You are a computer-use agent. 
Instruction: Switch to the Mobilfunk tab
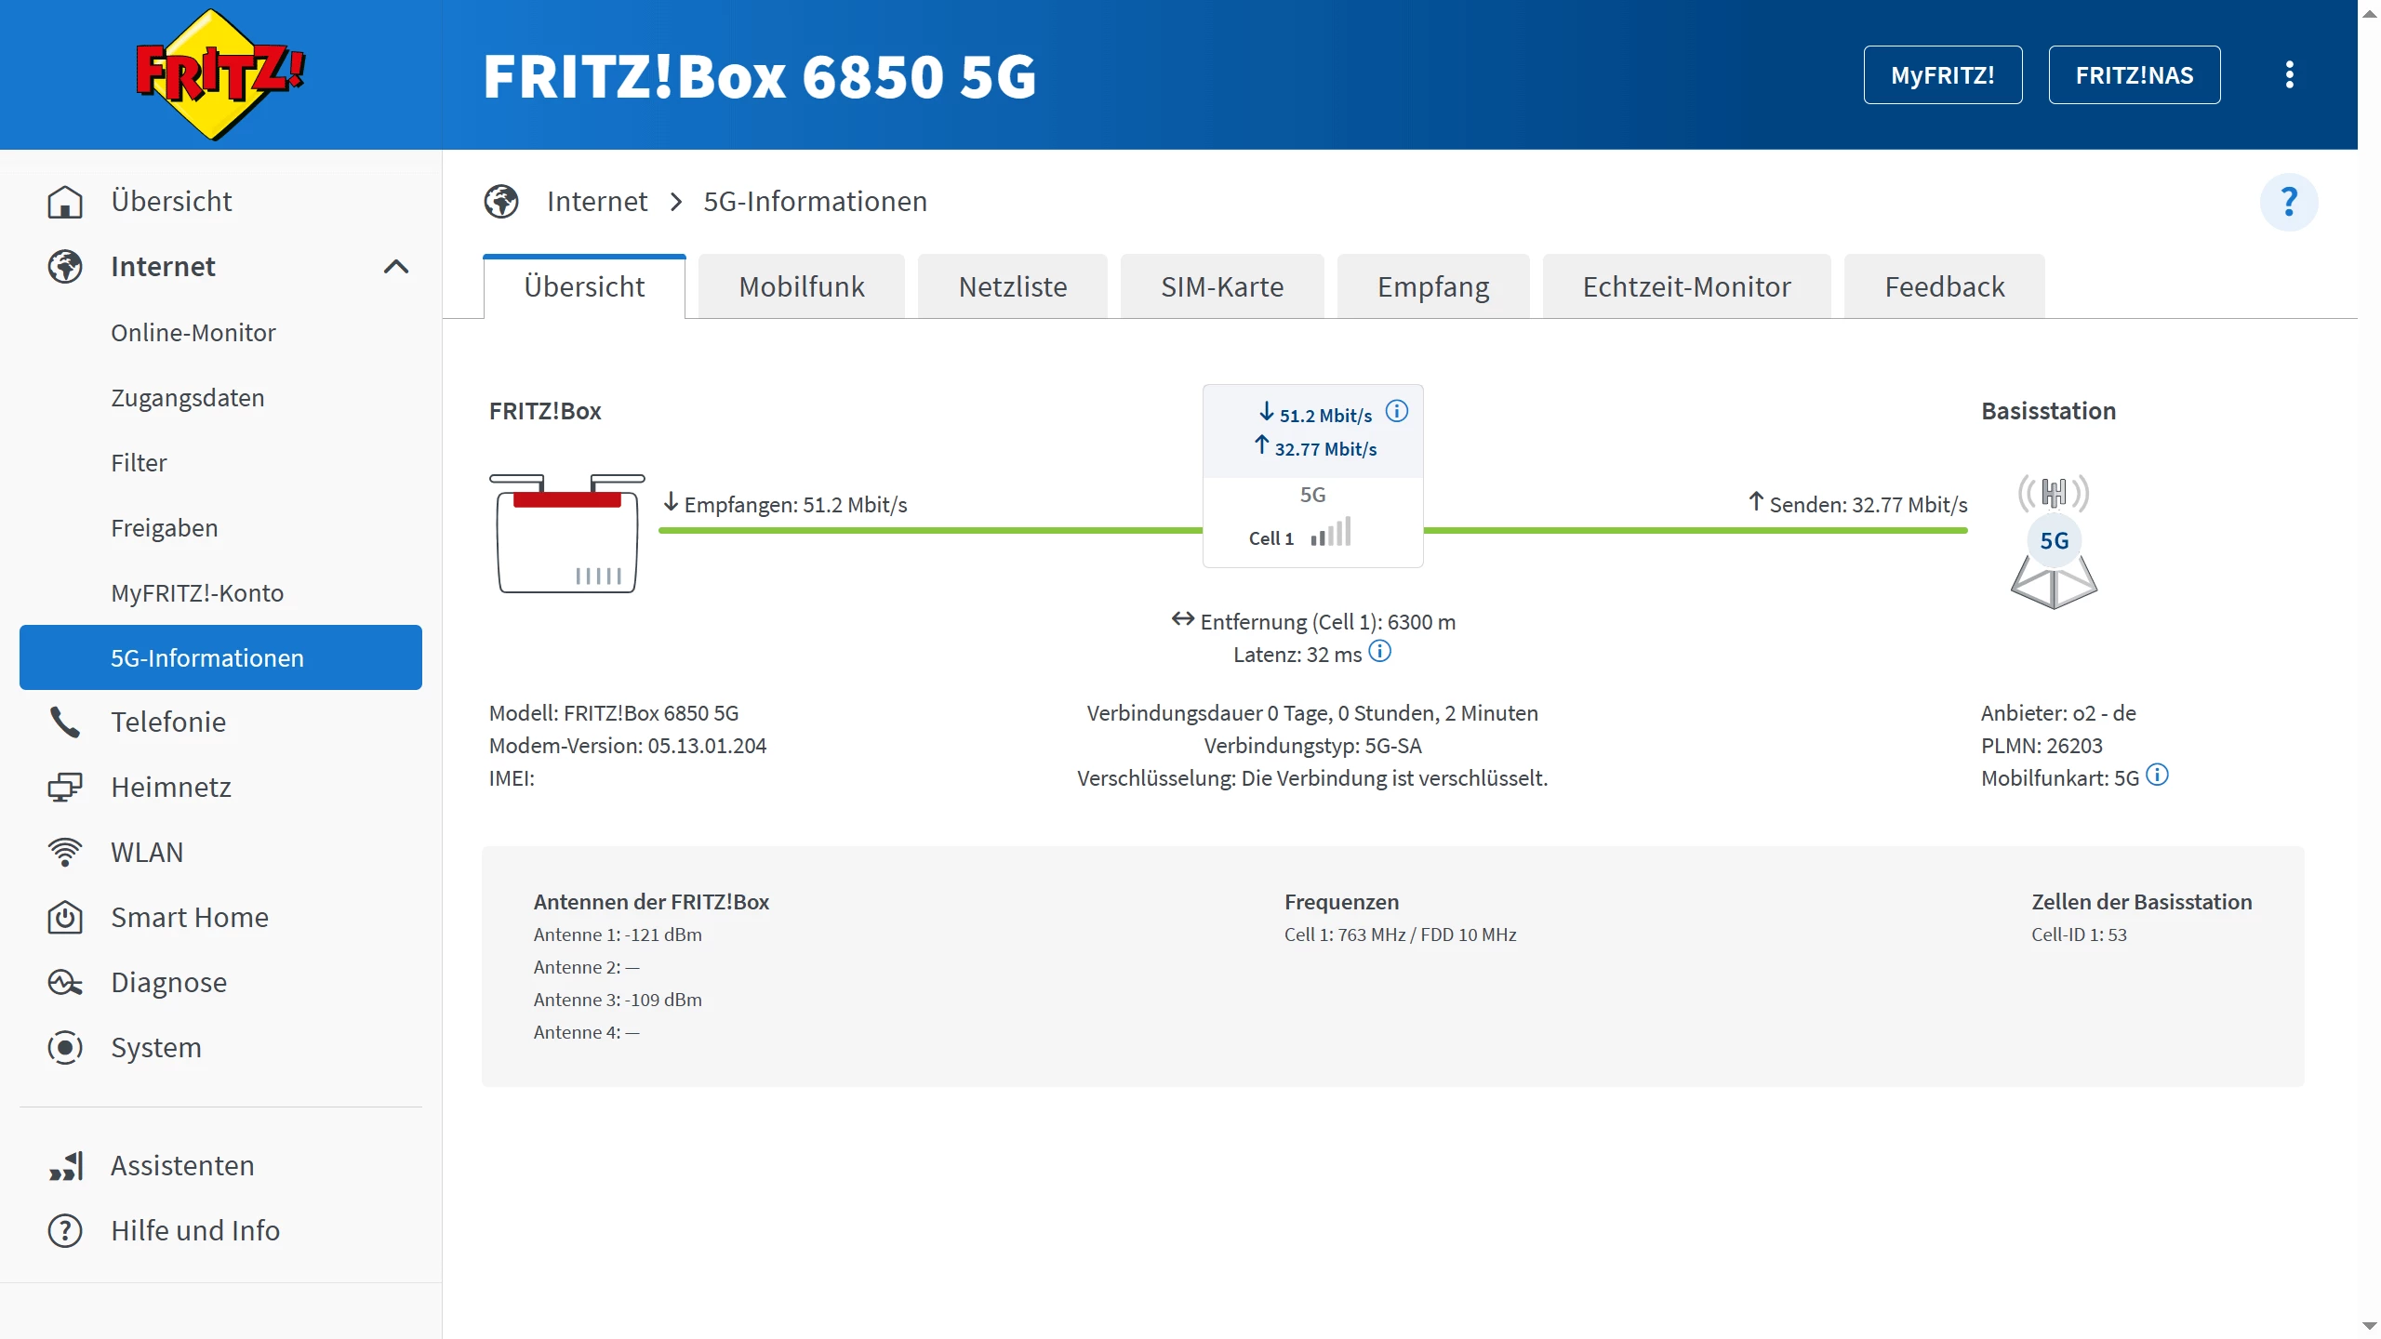pos(801,287)
